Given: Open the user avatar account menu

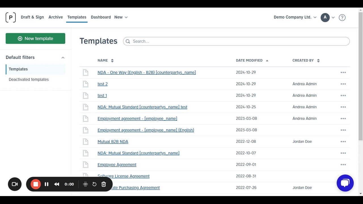Looking at the screenshot, I should 328,17.
